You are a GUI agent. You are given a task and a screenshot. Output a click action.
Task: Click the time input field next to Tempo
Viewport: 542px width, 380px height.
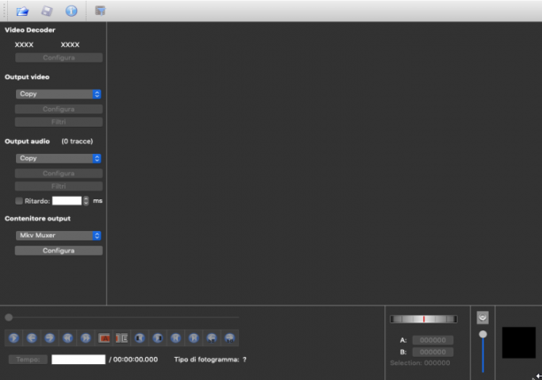click(79, 360)
